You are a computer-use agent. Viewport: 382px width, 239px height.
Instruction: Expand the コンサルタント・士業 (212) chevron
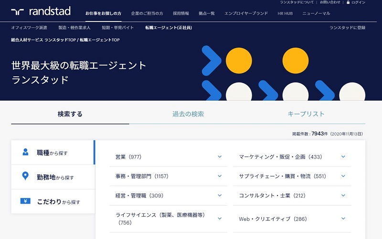[x=343, y=196]
